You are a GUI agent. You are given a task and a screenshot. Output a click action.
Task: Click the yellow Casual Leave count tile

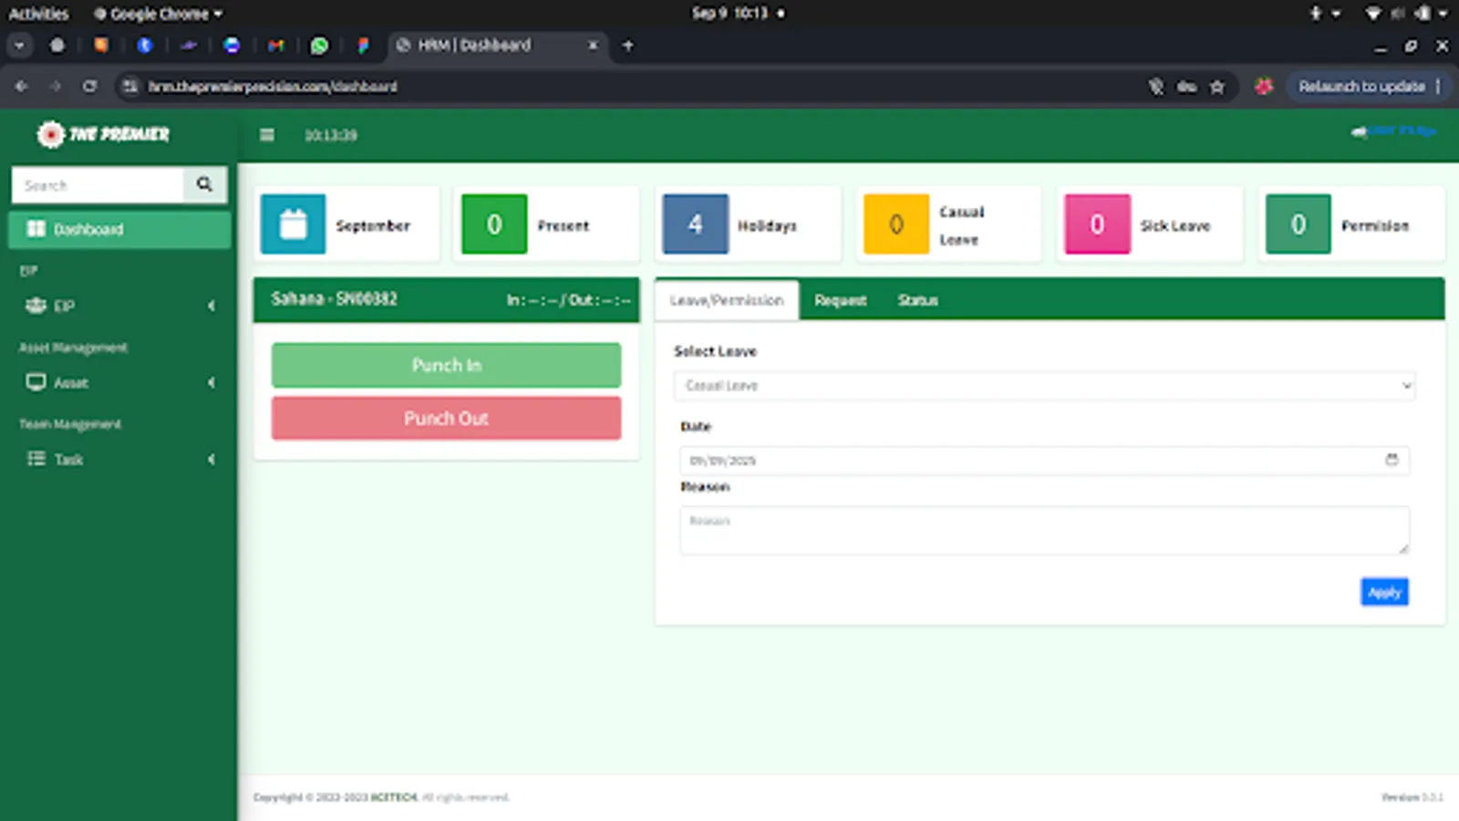pyautogui.click(x=896, y=224)
